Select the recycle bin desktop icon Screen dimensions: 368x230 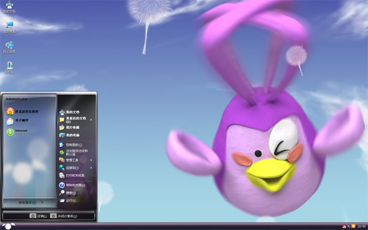click(x=9, y=67)
